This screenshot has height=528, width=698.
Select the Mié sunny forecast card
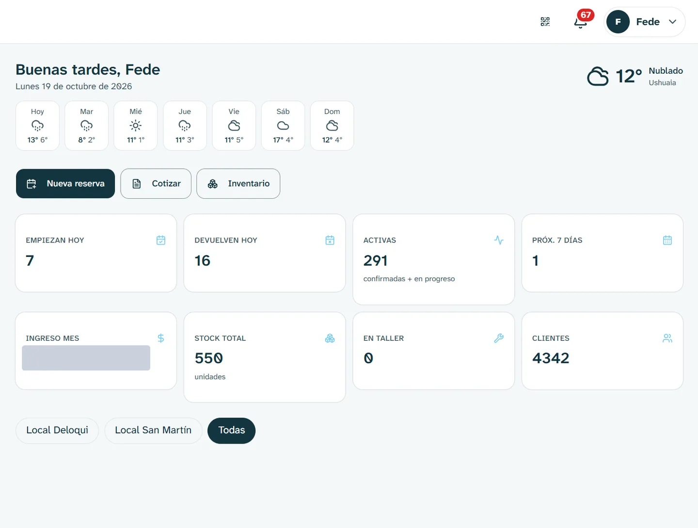136,126
